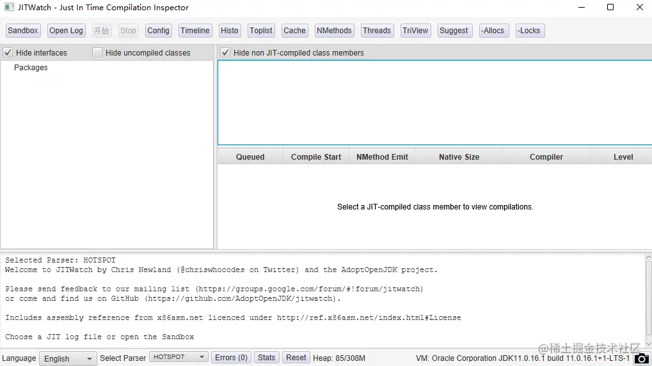Open the Config dialog
652x366 pixels.
coord(158,30)
